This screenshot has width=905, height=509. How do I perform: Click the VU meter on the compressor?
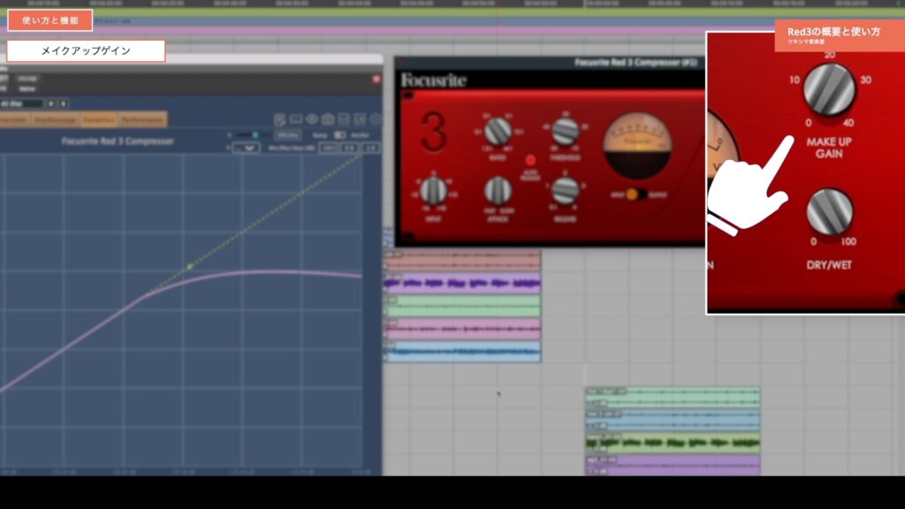point(637,146)
